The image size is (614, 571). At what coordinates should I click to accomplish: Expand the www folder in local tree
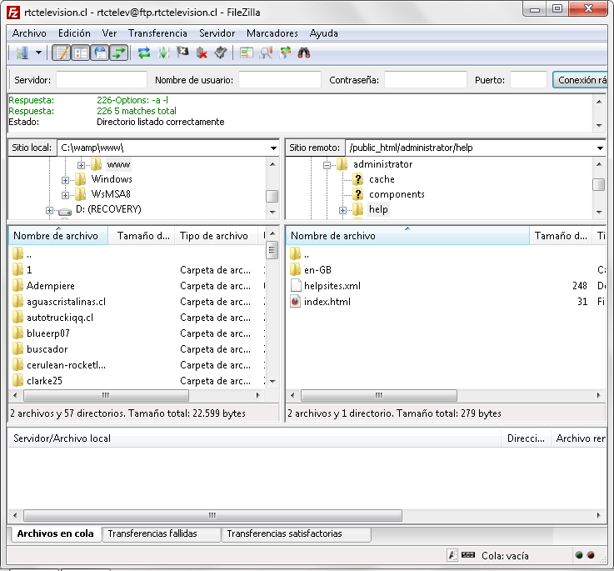[81, 165]
